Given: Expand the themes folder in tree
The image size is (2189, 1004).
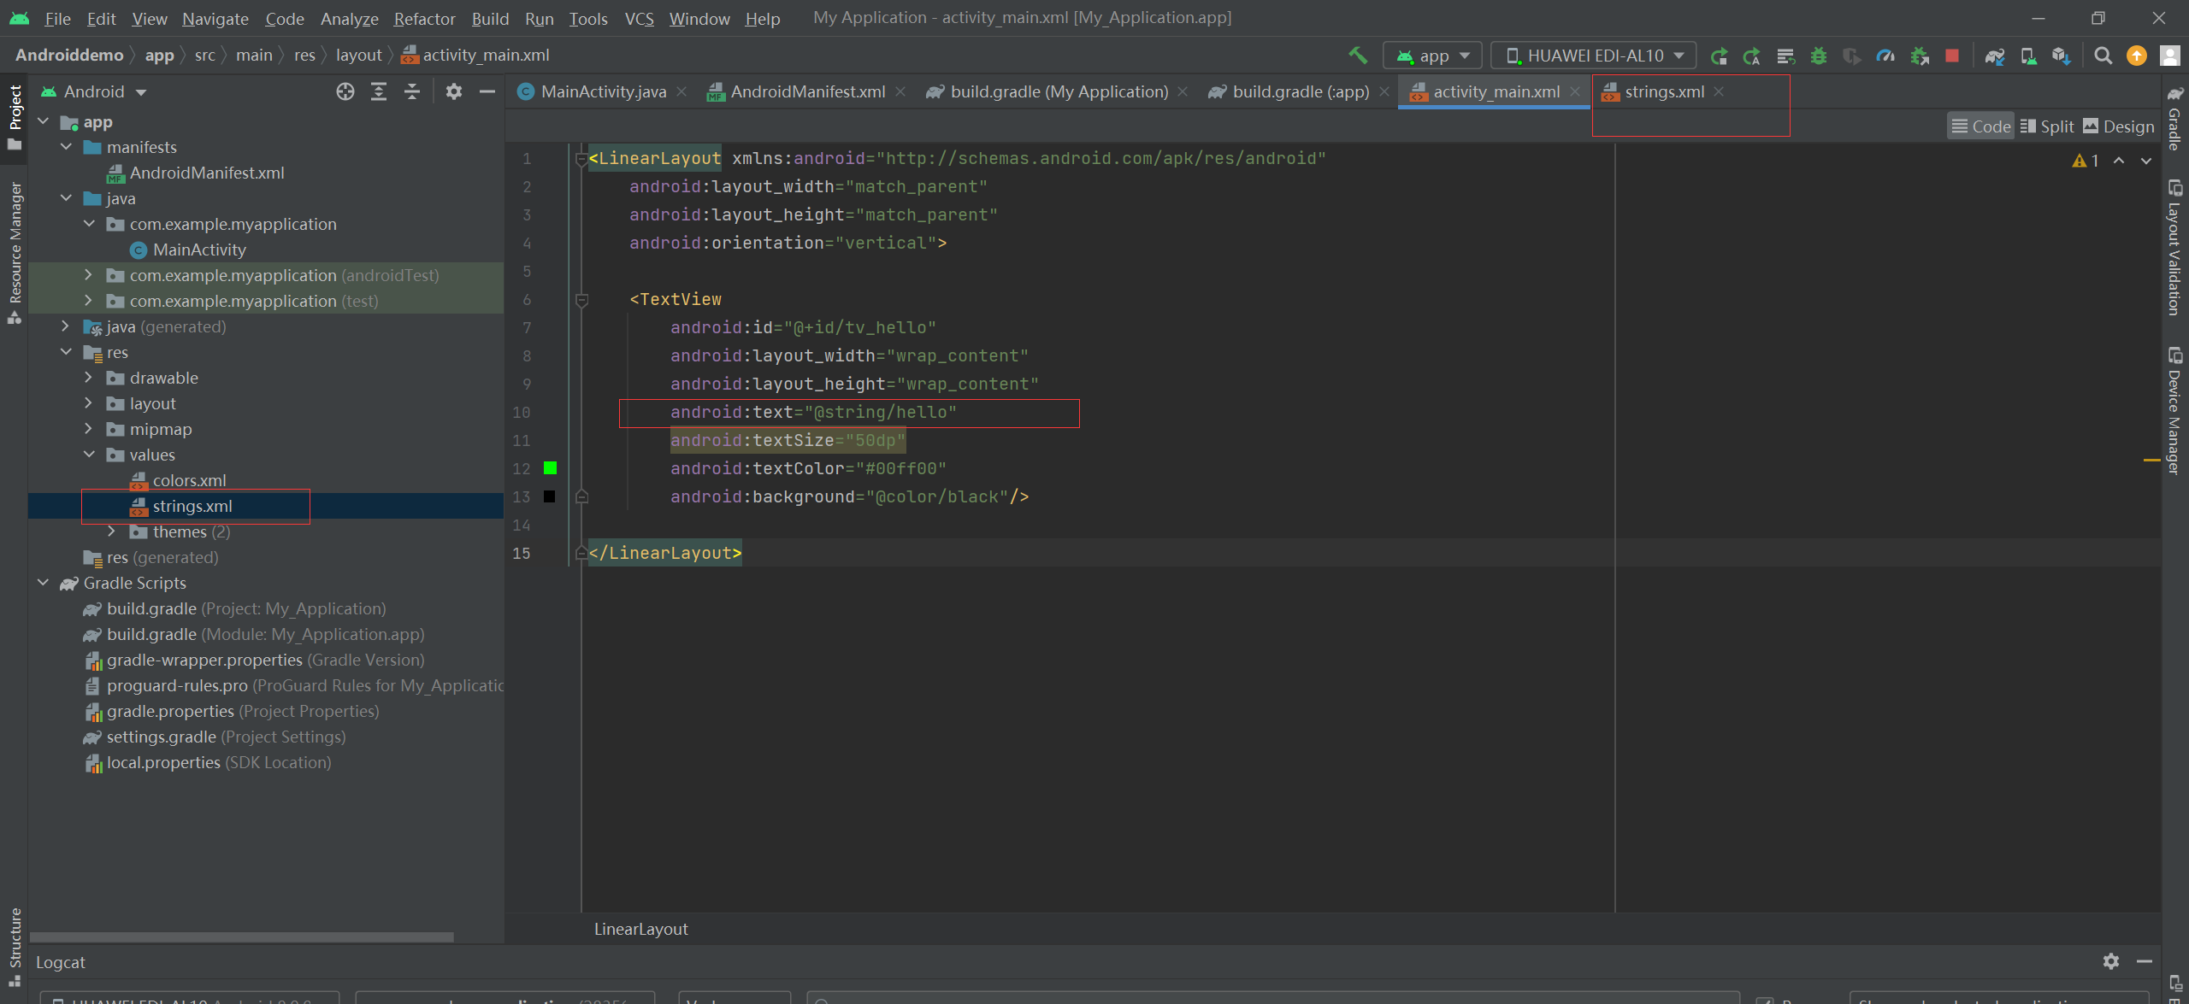Looking at the screenshot, I should tap(111, 531).
